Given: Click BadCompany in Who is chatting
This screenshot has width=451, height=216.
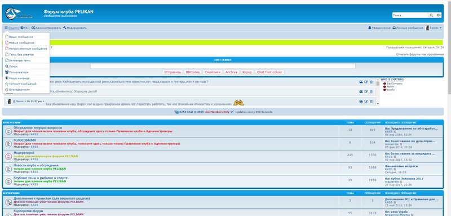Looking at the screenshot, I should 394,83.
